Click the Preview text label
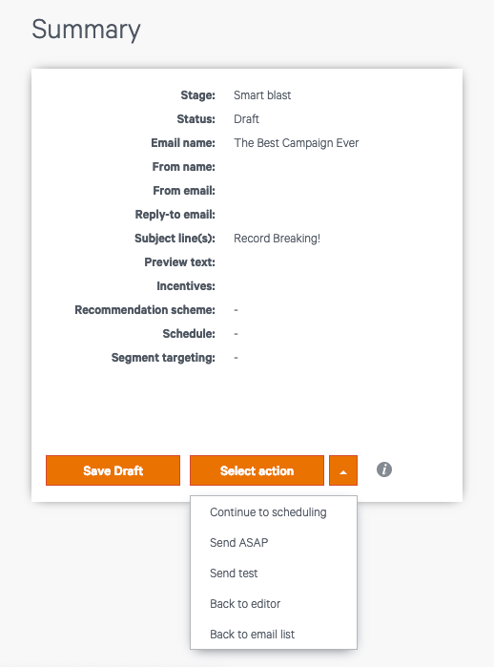The width and height of the screenshot is (494, 667). tap(180, 262)
